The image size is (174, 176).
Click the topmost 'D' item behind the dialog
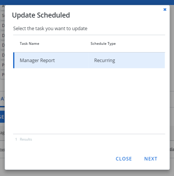pos(3,25)
